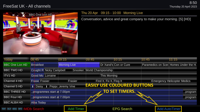Select the This Morning programme
The height and width of the screenshot is (112, 200).
(x=148, y=75)
